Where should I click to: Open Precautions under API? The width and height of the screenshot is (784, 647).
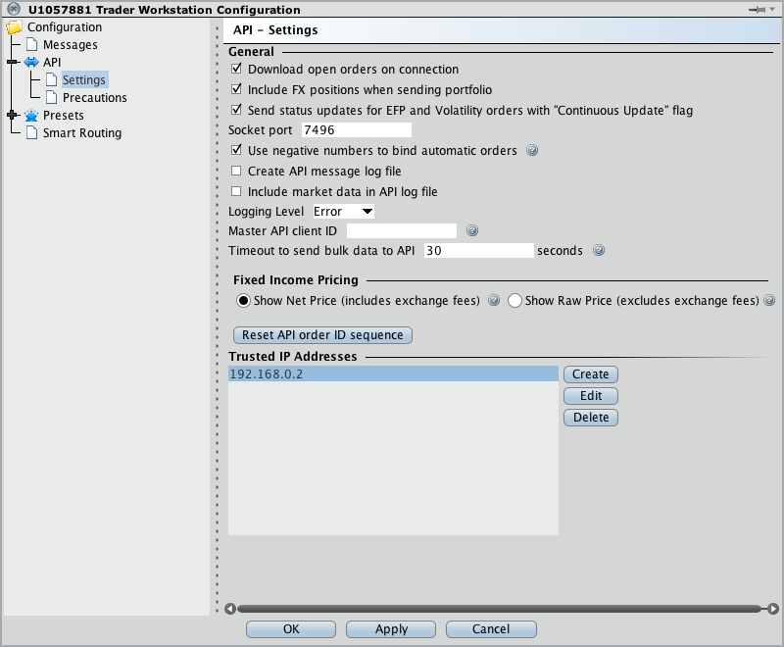click(x=94, y=97)
